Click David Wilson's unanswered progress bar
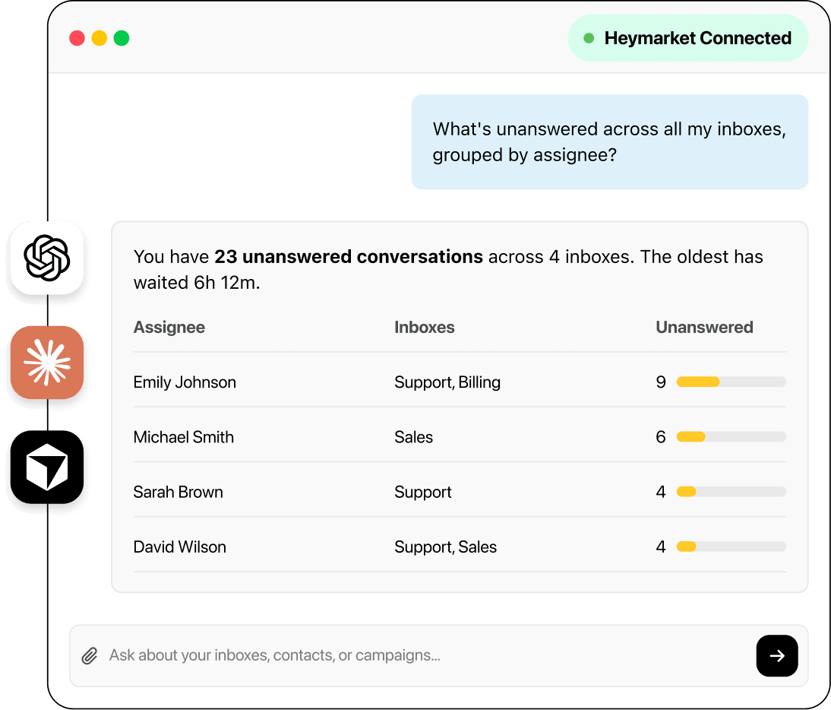 pos(731,547)
